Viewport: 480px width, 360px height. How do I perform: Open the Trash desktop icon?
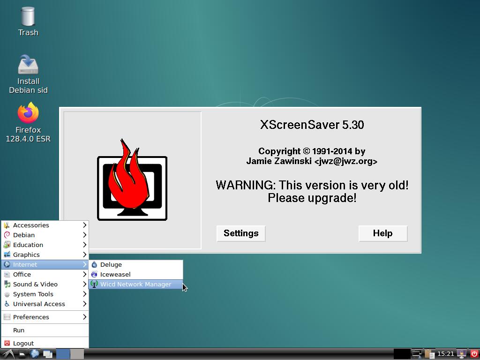pyautogui.click(x=28, y=22)
